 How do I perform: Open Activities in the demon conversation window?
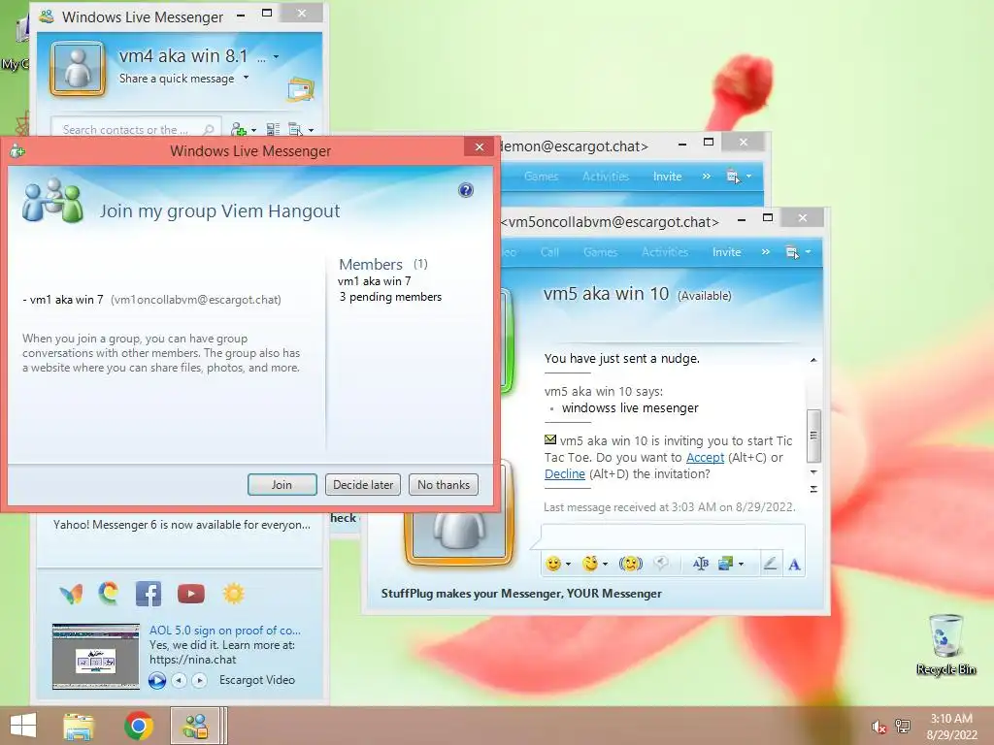click(x=606, y=177)
